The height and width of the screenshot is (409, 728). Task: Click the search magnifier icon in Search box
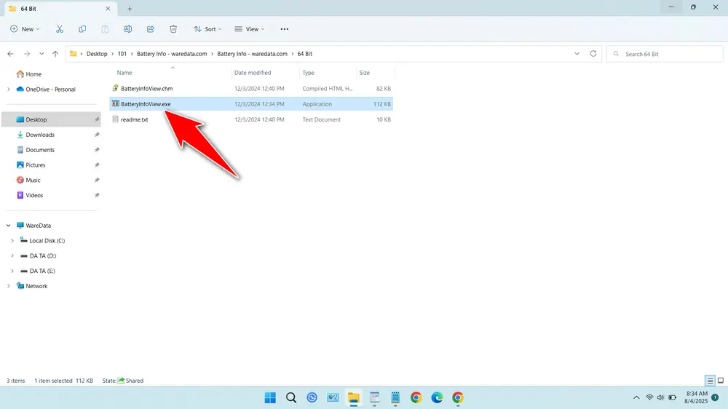tap(616, 54)
